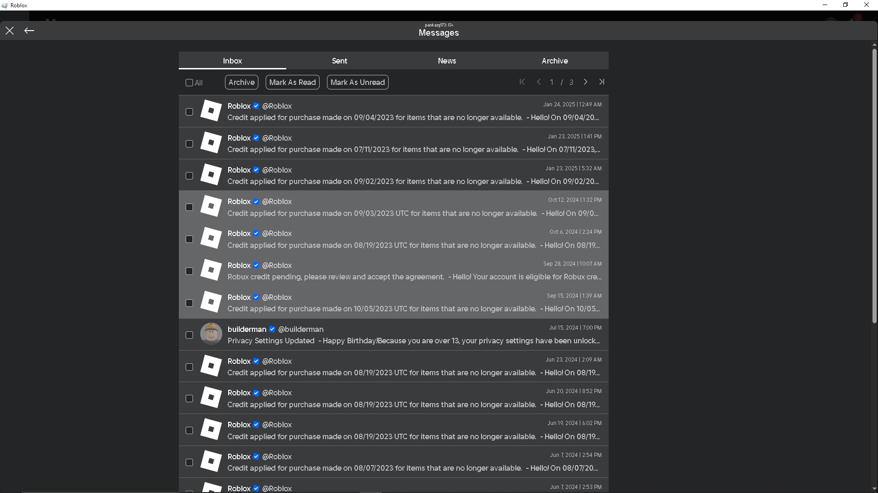Click the vertical scrollbar thumb on the right
Viewport: 878px width, 493px height.
click(x=874, y=186)
